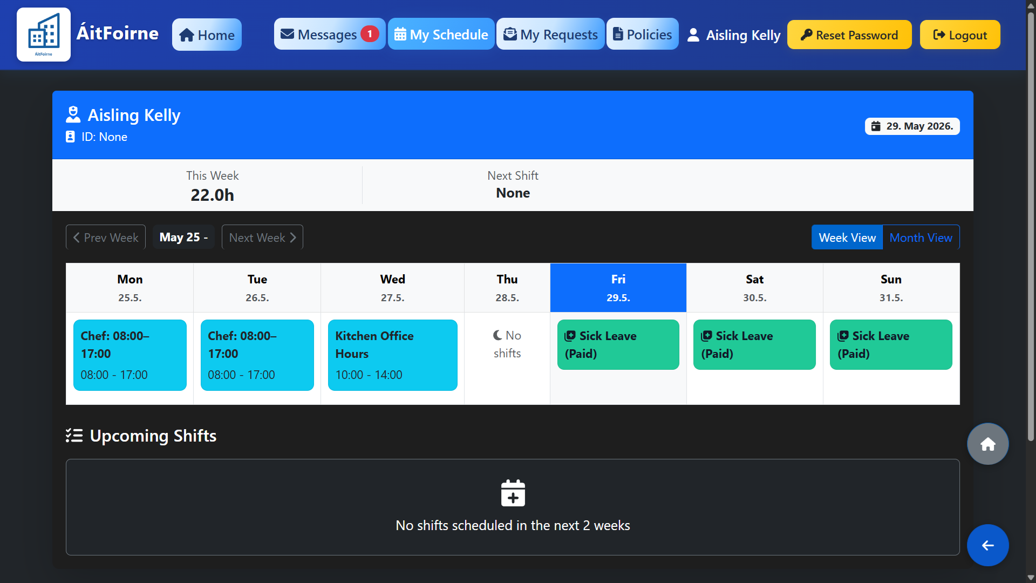Viewport: 1036px width, 583px height.
Task: Open Friday's Sick Leave (Paid) card
Action: [618, 344]
